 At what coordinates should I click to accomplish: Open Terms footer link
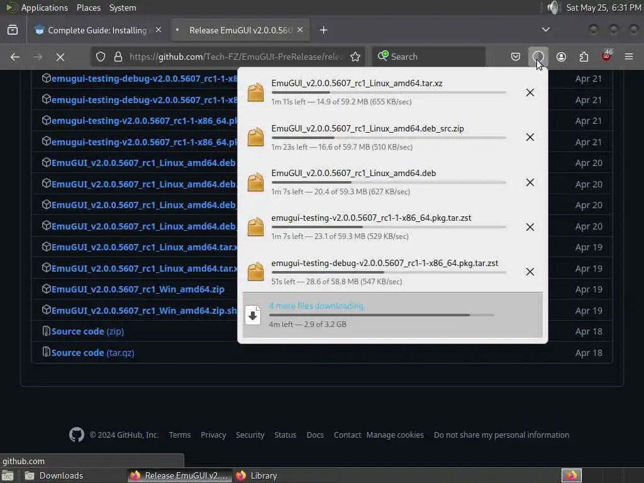point(179,435)
